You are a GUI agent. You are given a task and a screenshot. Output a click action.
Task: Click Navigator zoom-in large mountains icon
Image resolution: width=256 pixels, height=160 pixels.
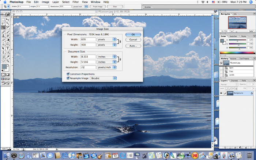251,31
